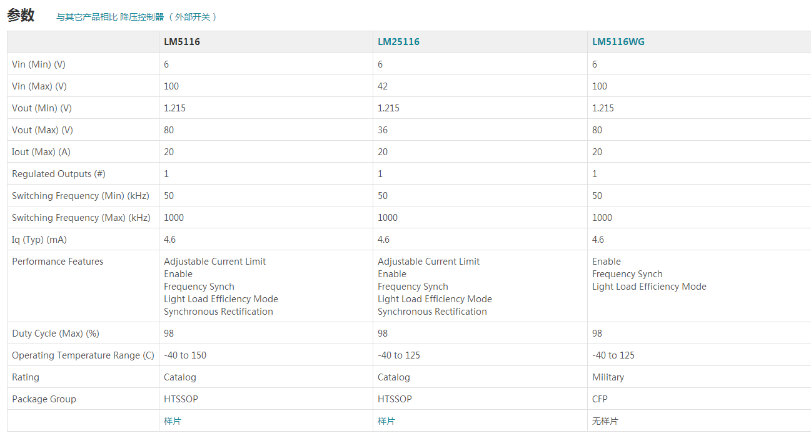Select Rating value Military for LM5116WG
Image resolution: width=811 pixels, height=438 pixels.
[x=608, y=377]
